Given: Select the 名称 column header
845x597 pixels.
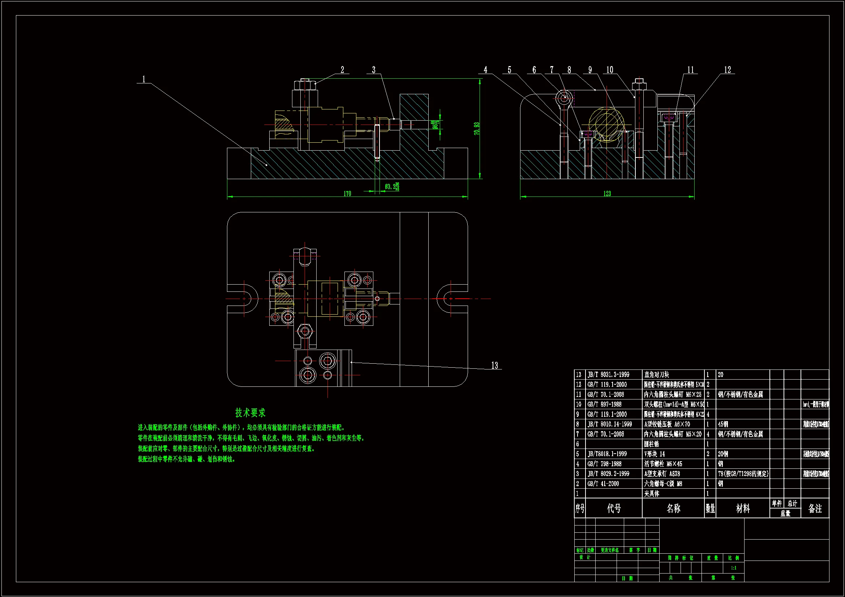Looking at the screenshot, I should [673, 509].
